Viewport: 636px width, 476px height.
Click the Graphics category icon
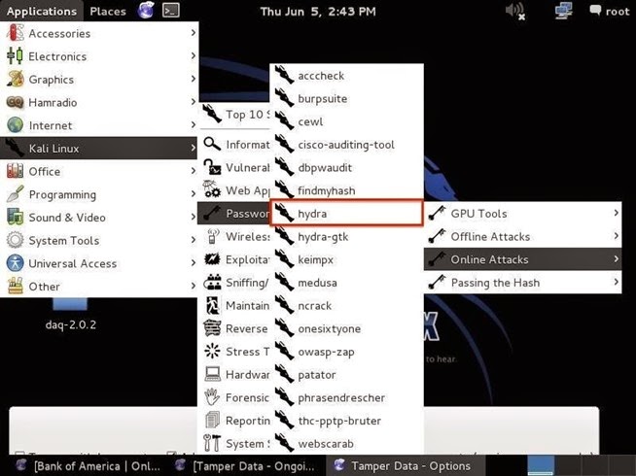15,79
